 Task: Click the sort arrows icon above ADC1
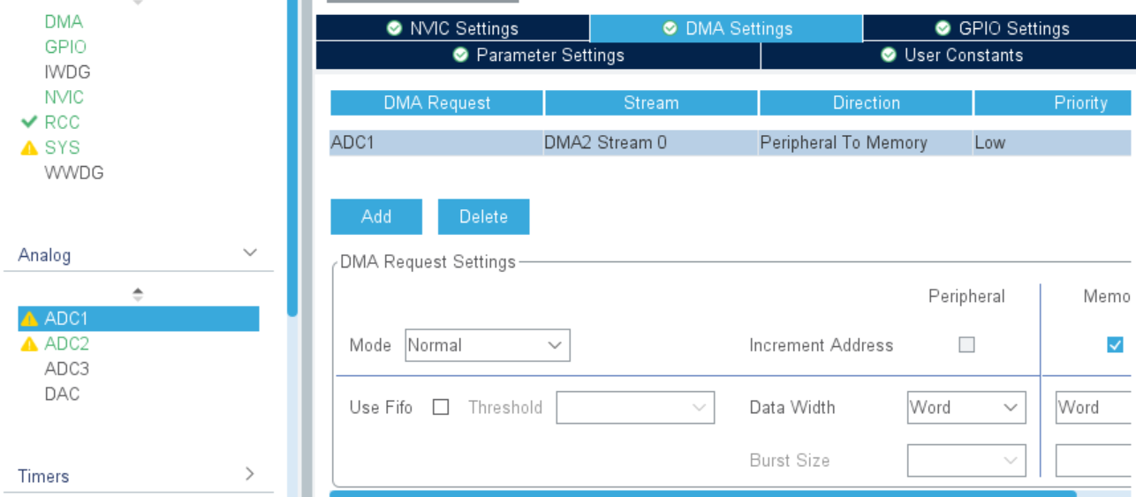[x=138, y=294]
